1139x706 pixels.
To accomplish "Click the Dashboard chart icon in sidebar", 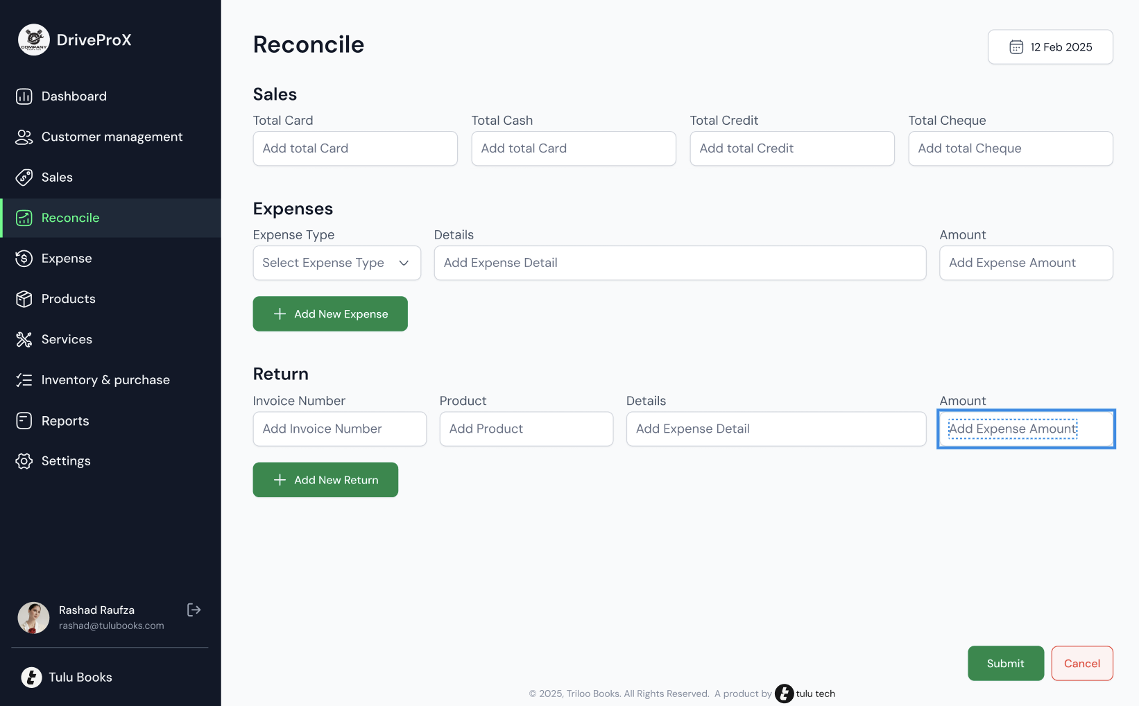I will coord(24,96).
